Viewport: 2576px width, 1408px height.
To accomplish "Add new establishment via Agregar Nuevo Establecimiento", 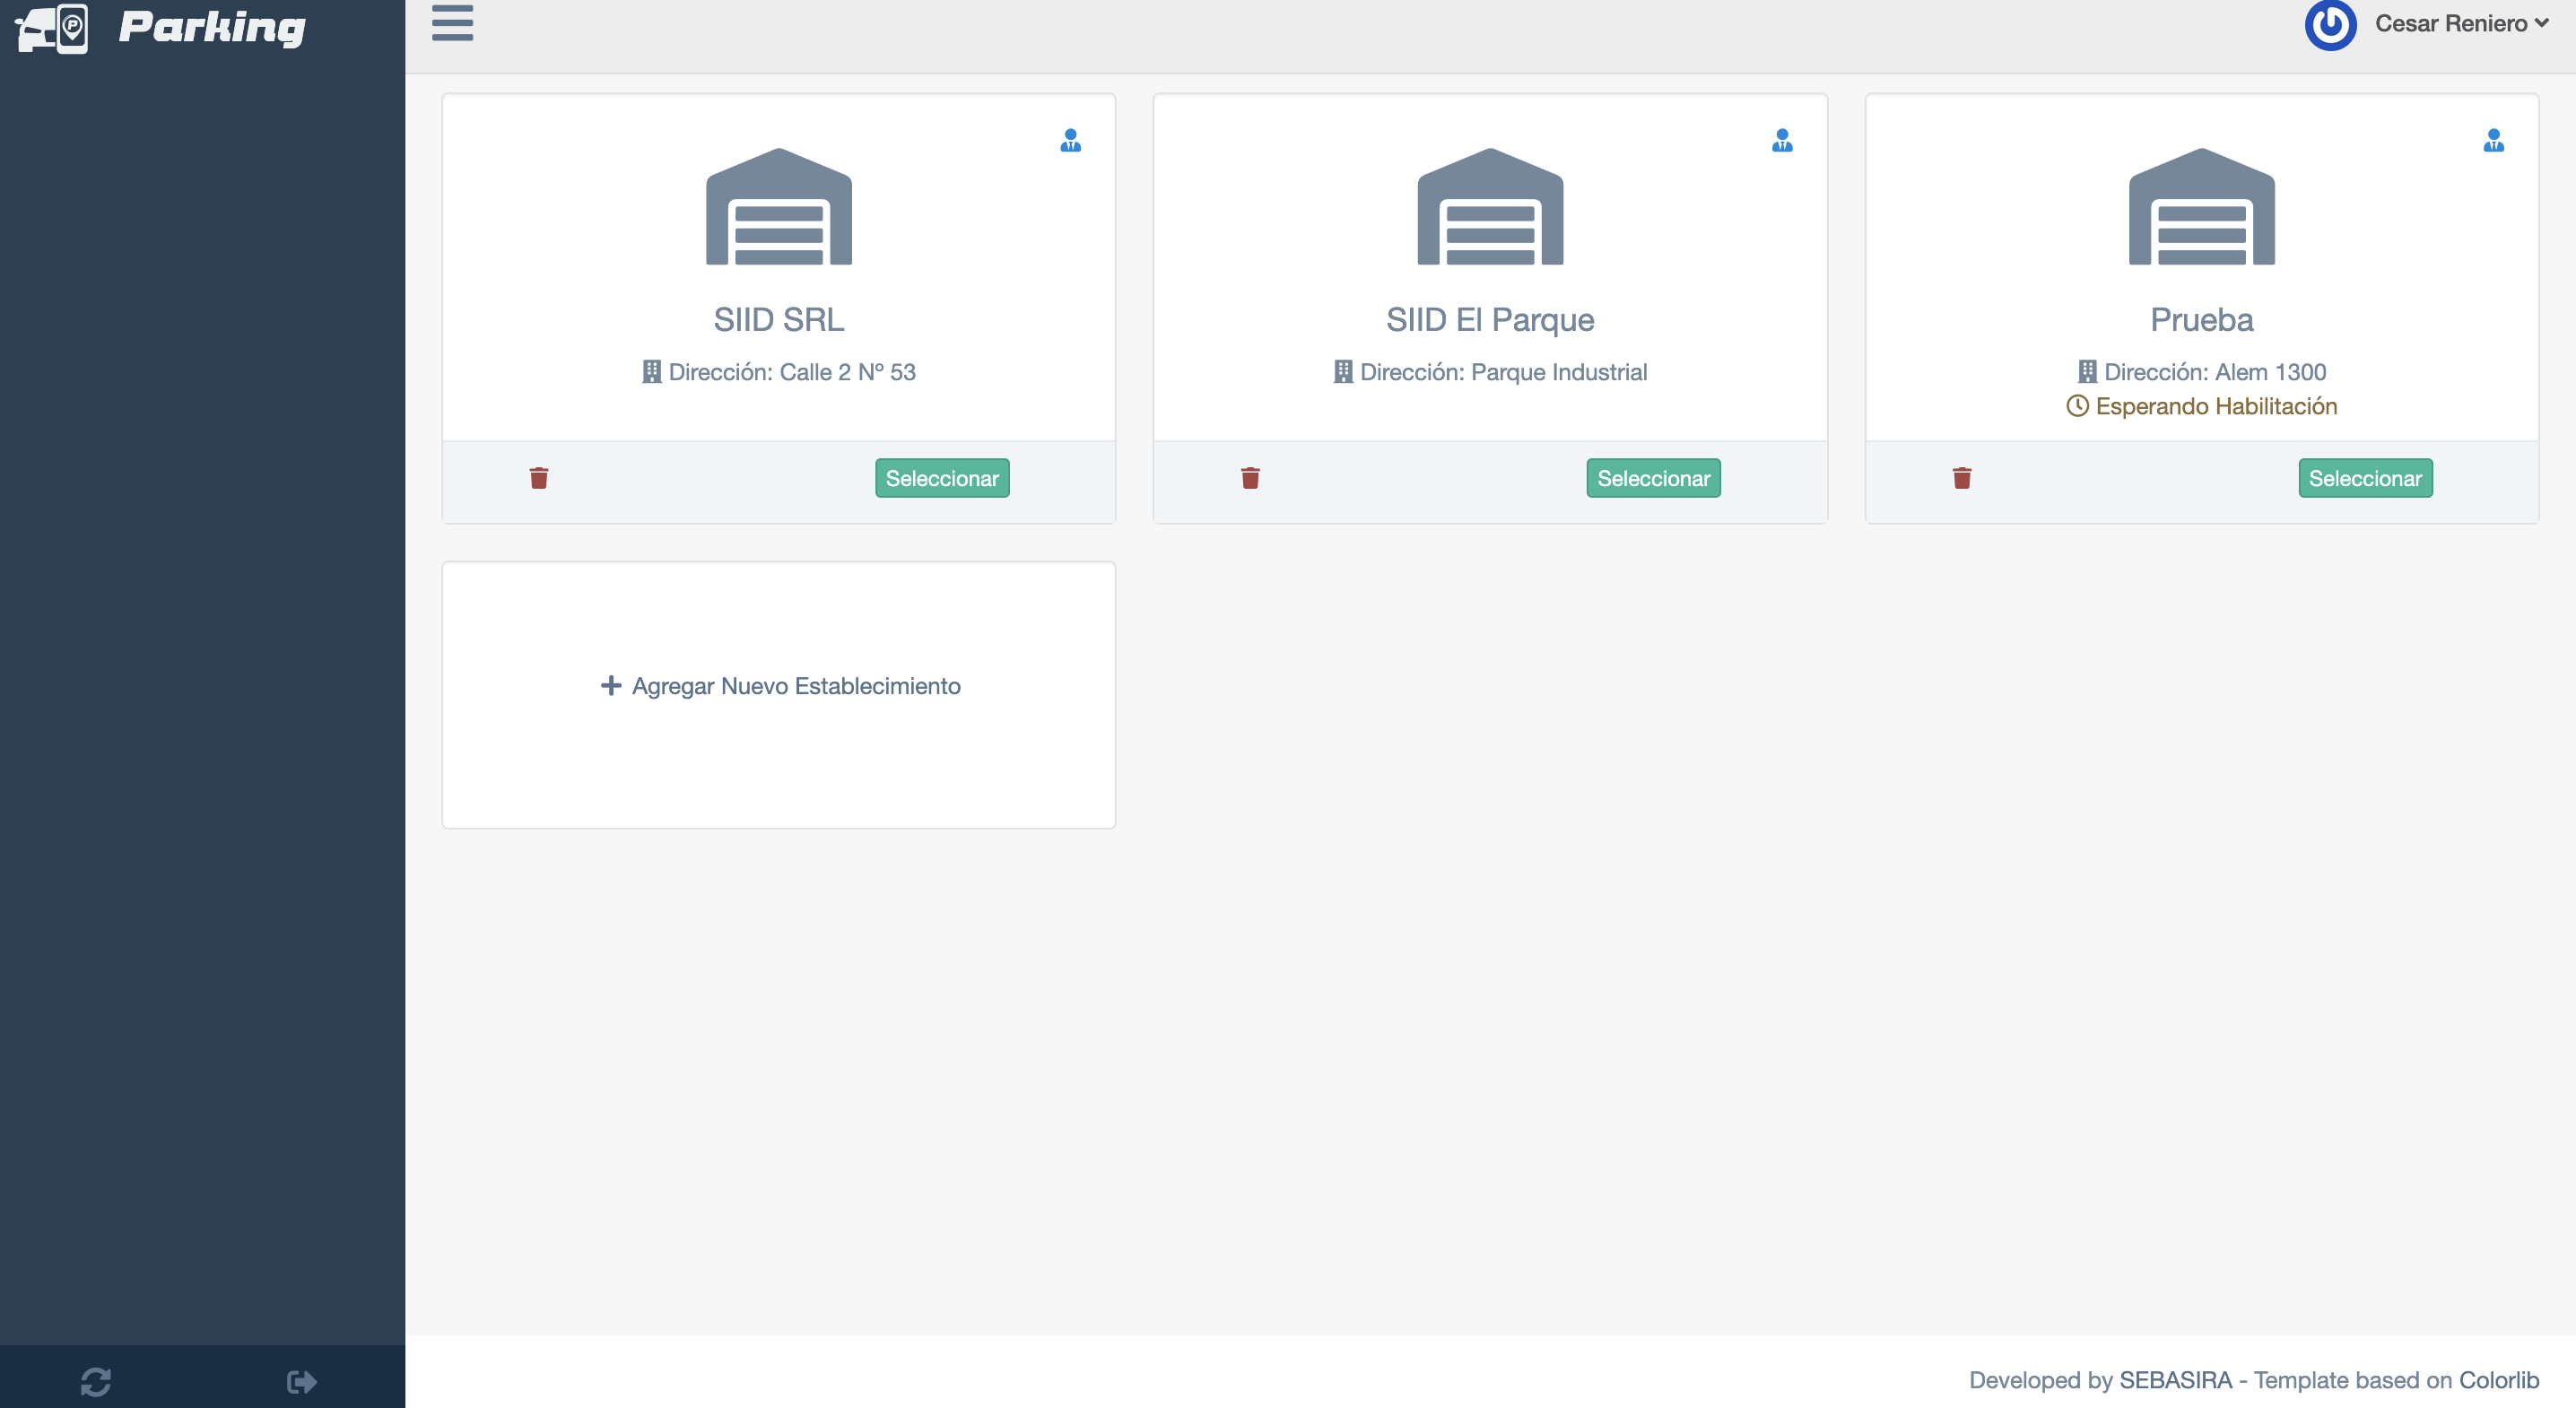I will (780, 686).
